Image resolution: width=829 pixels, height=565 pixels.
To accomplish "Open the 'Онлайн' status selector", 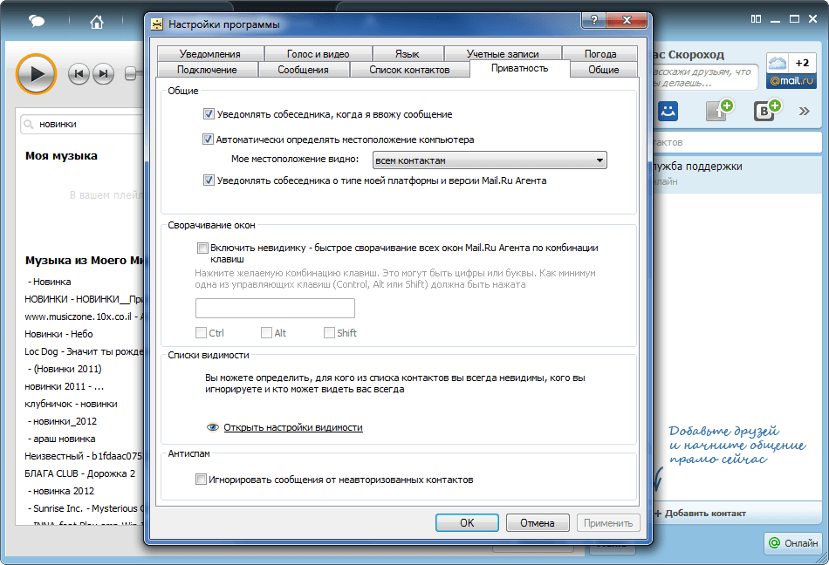I will coord(791,543).
